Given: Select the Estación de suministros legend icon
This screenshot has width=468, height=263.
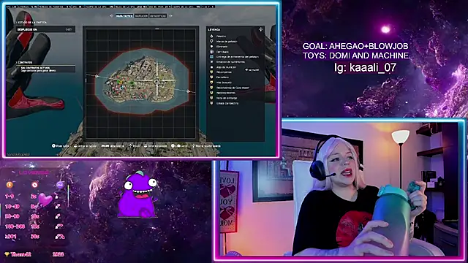Looking at the screenshot, I should tap(211, 61).
